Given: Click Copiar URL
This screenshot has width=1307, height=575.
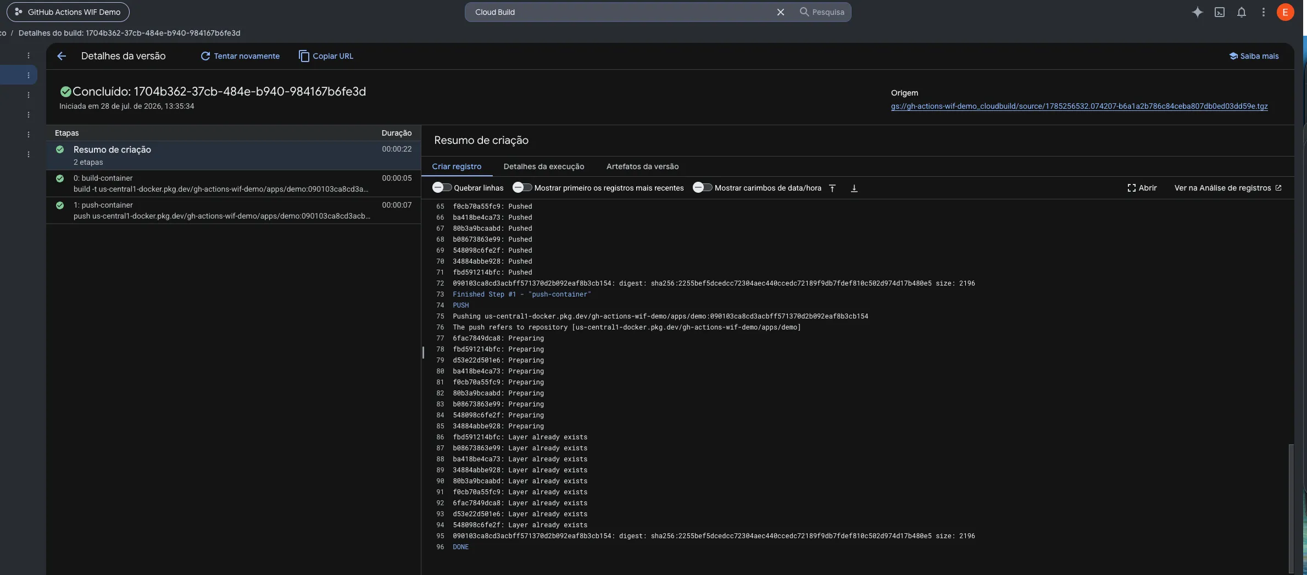Looking at the screenshot, I should coord(326,56).
